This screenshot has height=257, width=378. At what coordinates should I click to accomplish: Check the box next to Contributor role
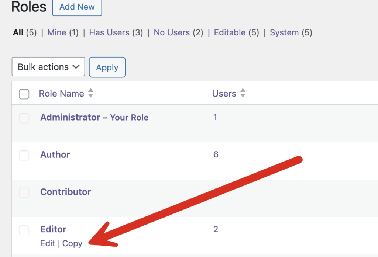point(24,192)
